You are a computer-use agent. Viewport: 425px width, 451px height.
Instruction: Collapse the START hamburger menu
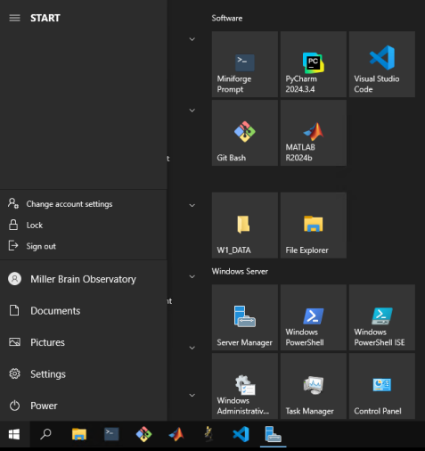click(14, 18)
